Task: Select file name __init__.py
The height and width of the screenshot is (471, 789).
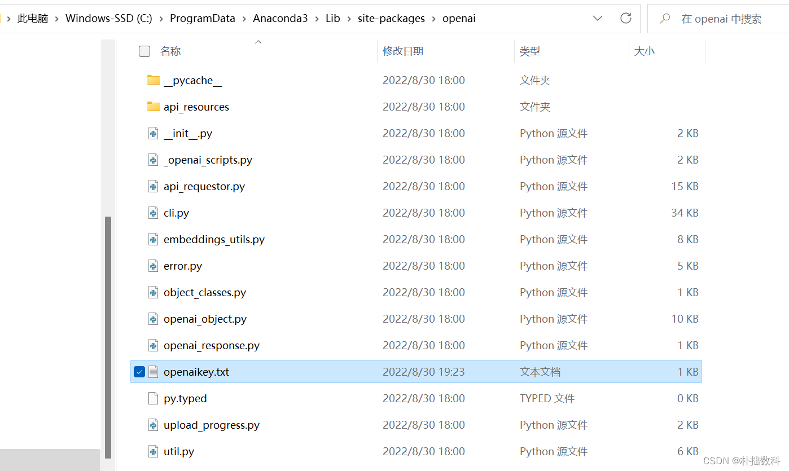Action: (188, 134)
